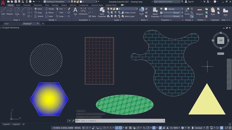Click the Undo arrow in quick access toolbar
The width and height of the screenshot is (232, 130).
click(34, 1)
